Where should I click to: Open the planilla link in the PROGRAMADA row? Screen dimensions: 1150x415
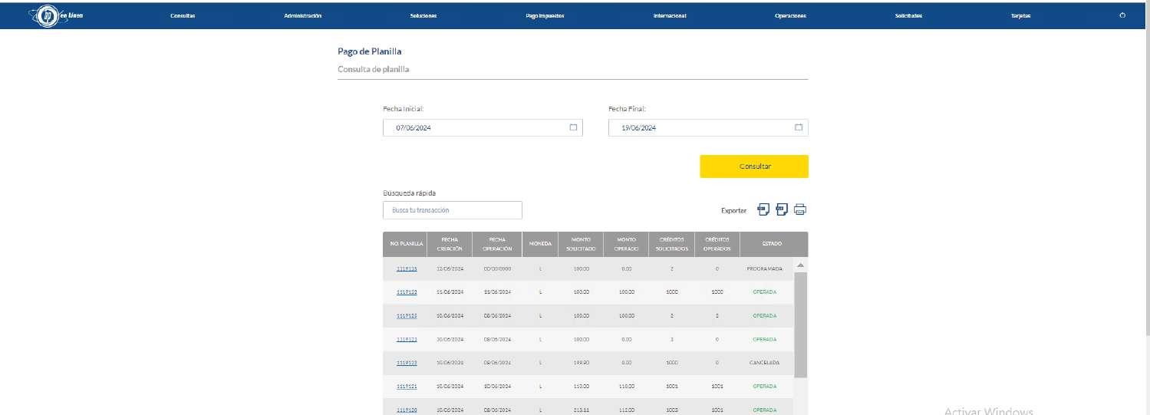pos(407,269)
